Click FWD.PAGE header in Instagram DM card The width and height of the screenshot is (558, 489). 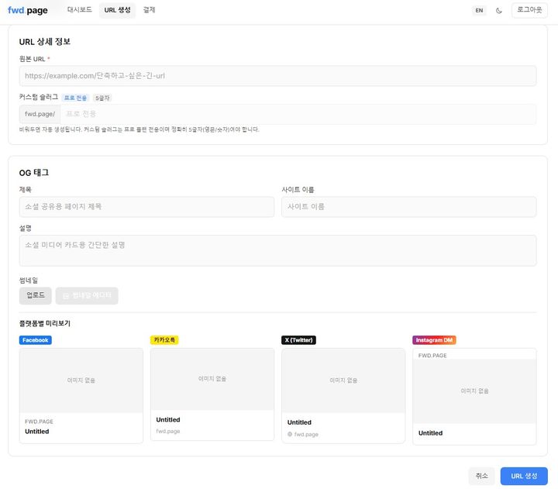(x=432, y=356)
